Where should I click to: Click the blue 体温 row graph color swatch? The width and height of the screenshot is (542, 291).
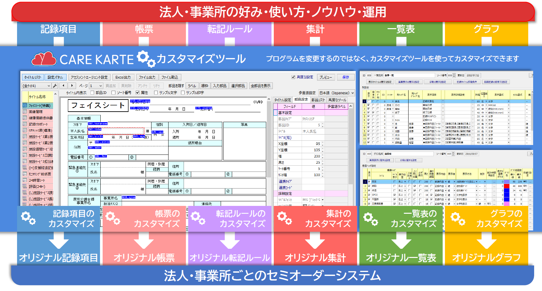click(x=507, y=191)
